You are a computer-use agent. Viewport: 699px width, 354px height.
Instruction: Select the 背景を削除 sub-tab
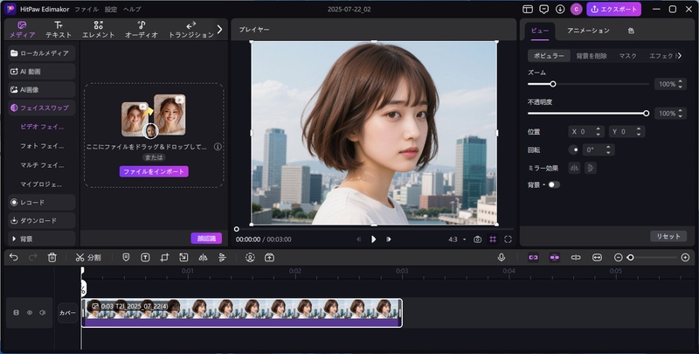pos(592,56)
